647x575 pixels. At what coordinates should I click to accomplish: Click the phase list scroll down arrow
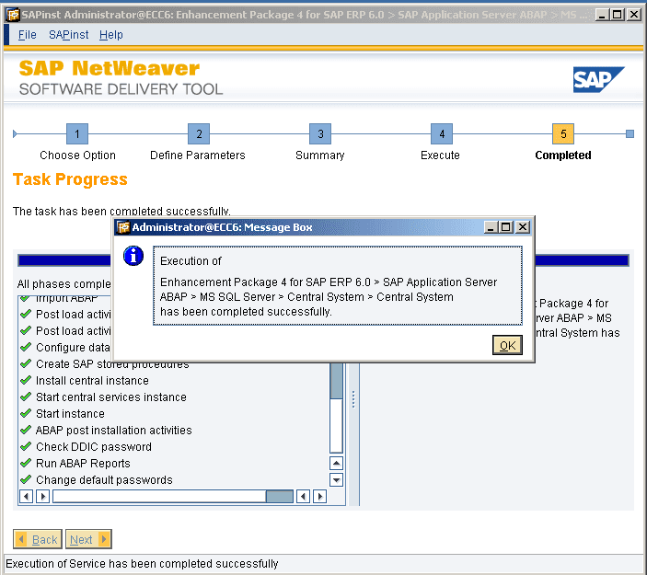click(336, 479)
